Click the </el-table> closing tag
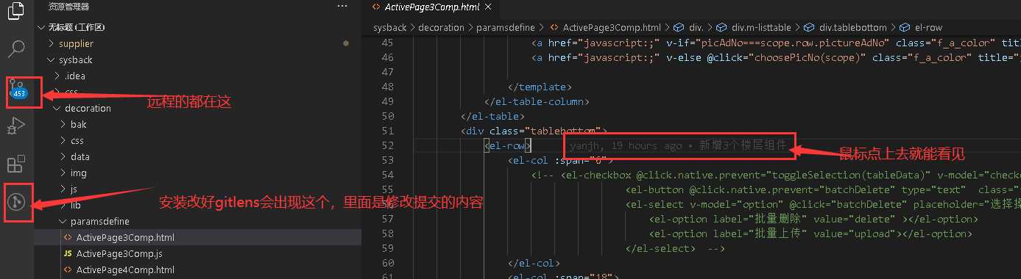The width and height of the screenshot is (1021, 279). [x=492, y=116]
